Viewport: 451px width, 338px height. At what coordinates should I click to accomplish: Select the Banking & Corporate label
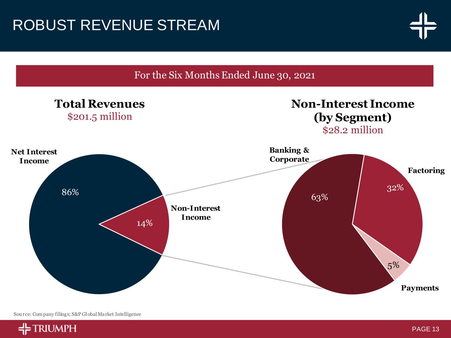coord(289,154)
